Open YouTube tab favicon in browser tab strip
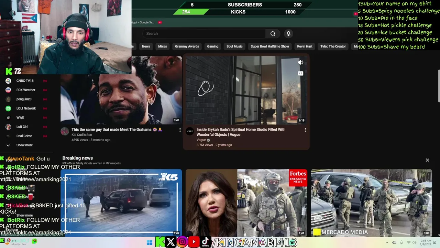The height and width of the screenshot is (248, 440). pos(160,22)
